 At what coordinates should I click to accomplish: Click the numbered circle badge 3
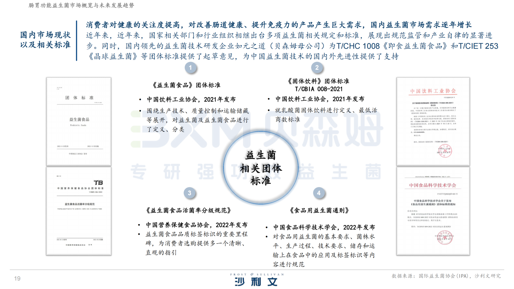click(x=189, y=193)
